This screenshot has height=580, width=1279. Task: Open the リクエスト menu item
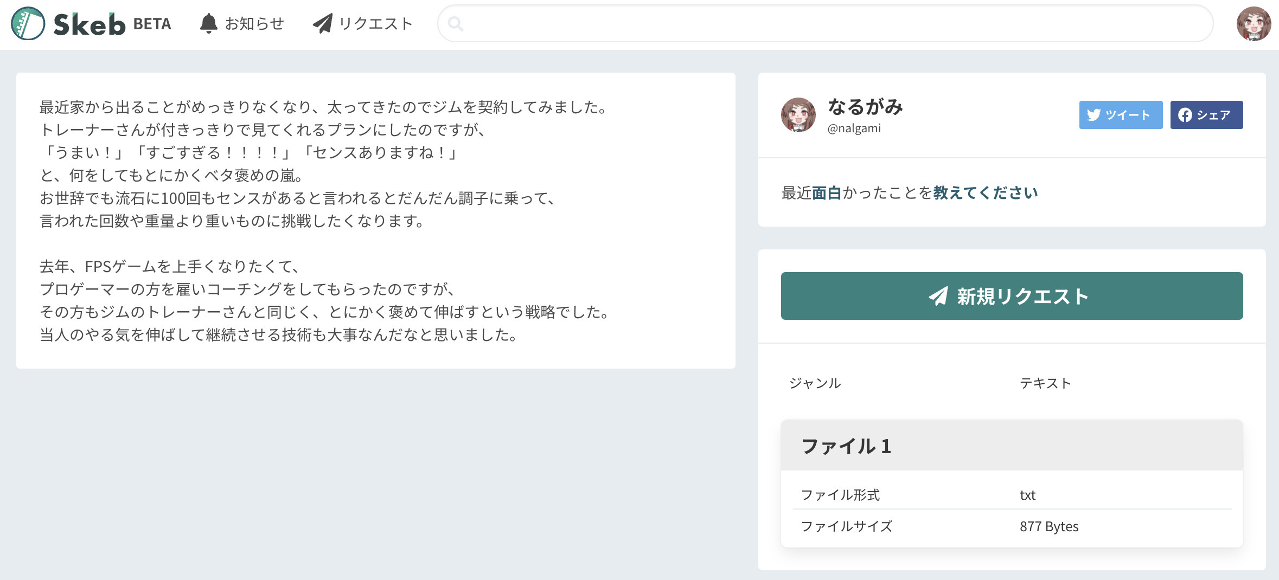coord(363,24)
